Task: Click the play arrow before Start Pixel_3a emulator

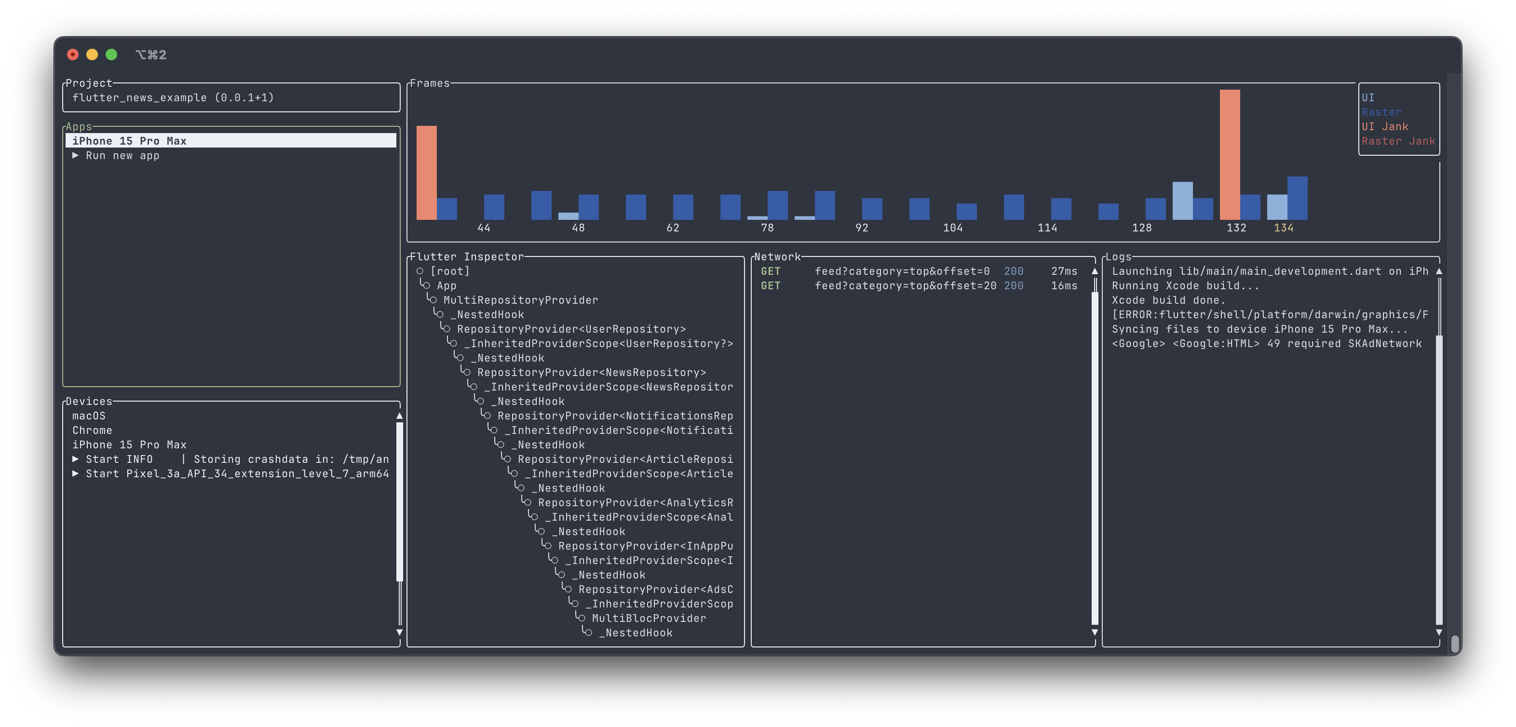Action: 75,473
